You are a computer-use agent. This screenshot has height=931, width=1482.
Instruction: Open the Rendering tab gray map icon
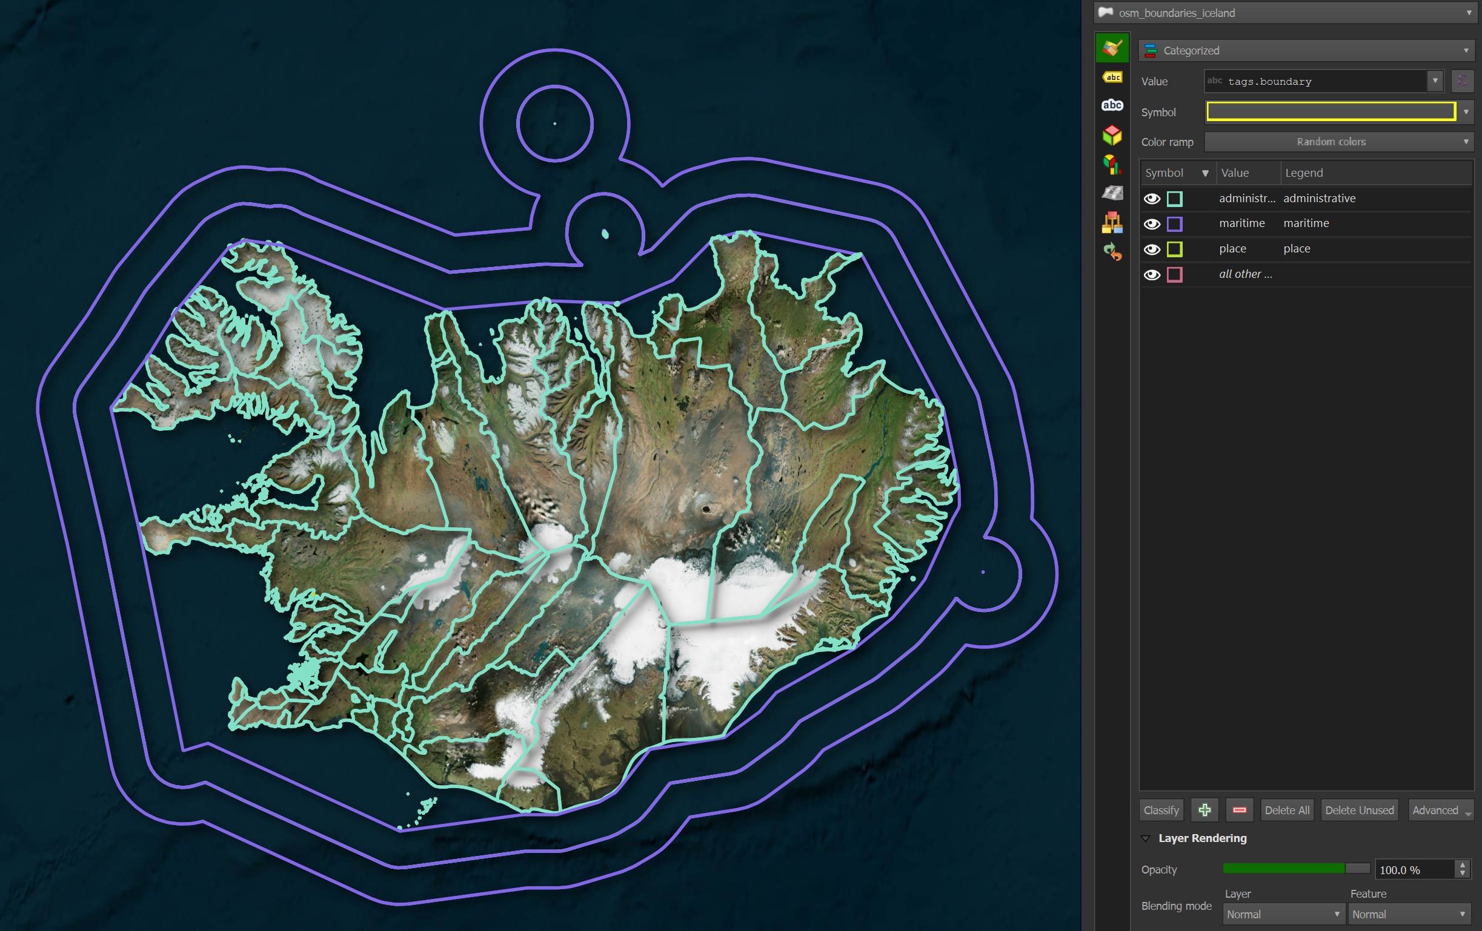pos(1112,193)
